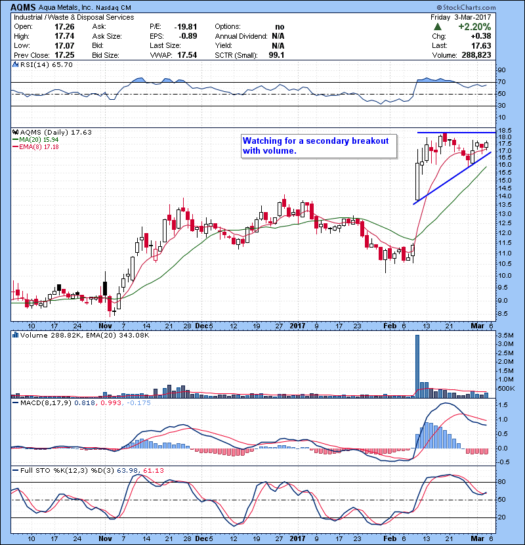Click the AQMS (Daily) 17.63 chart label
Viewport: 525px width, 545px height.
coord(56,133)
